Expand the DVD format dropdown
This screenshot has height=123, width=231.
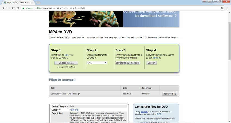point(97,63)
